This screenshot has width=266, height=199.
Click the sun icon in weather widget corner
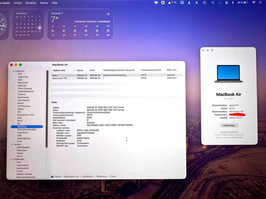click(x=108, y=14)
